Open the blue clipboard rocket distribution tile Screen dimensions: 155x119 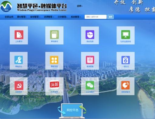126,61
